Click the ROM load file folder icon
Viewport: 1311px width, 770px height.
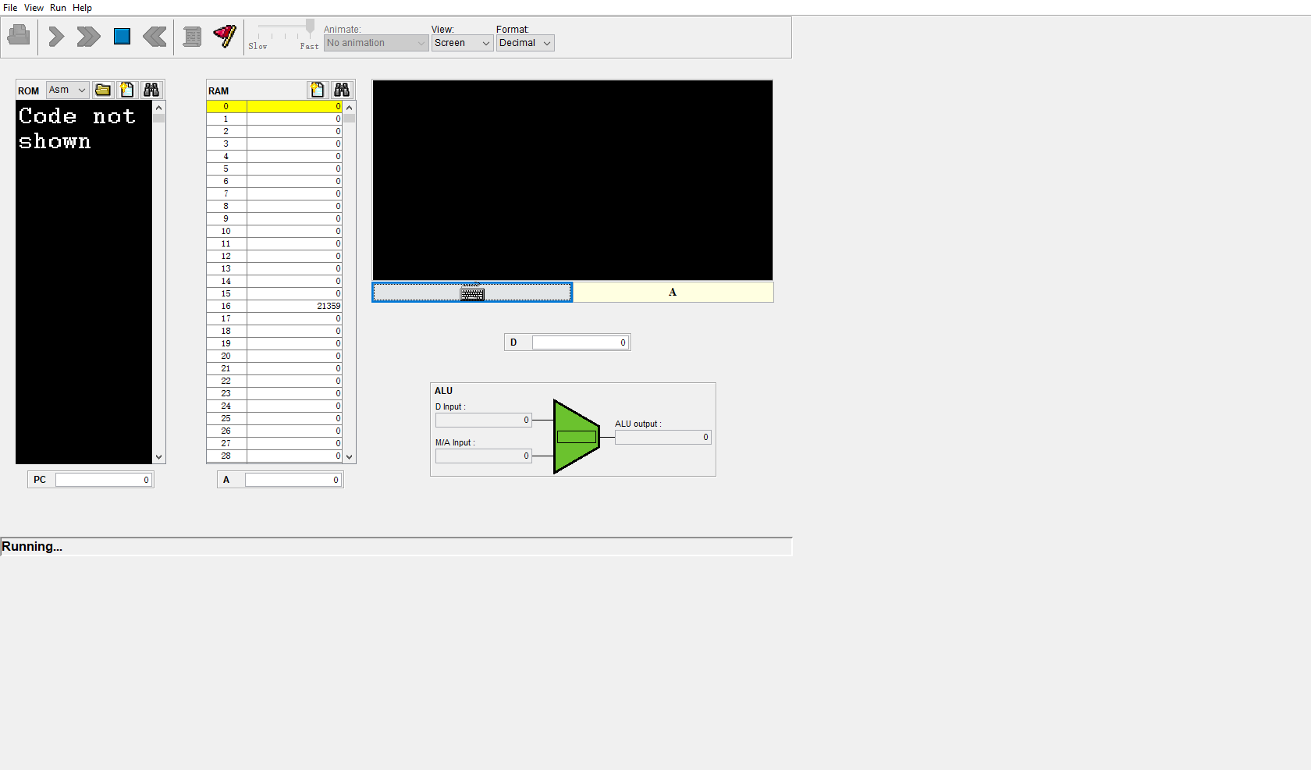point(103,90)
